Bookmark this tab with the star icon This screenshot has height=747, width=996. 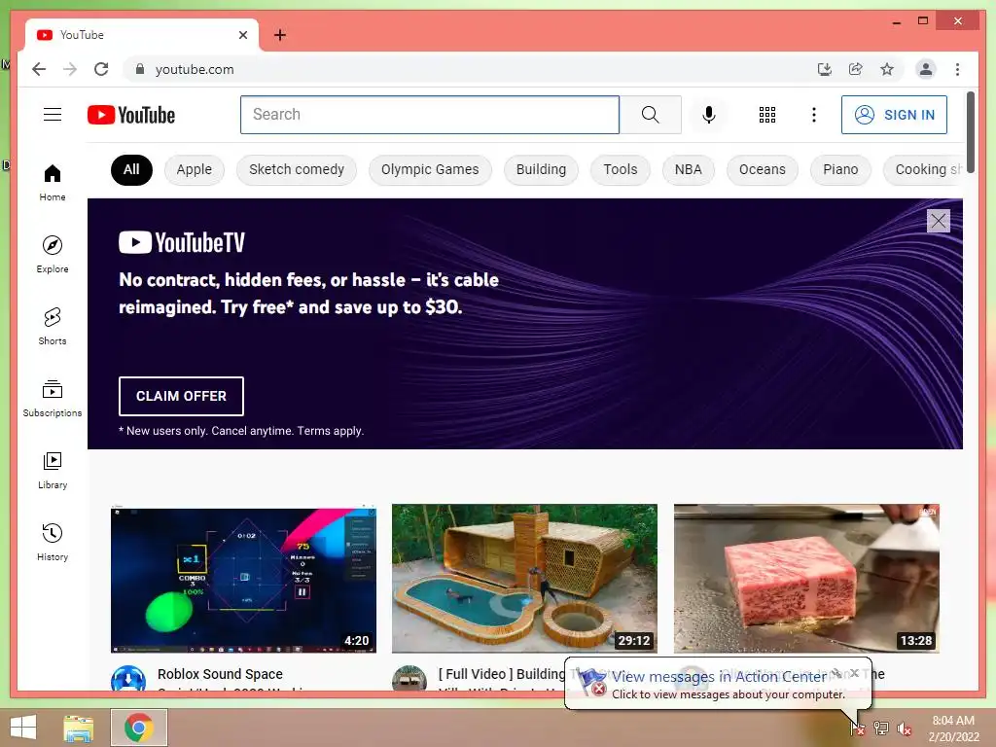pos(887,69)
